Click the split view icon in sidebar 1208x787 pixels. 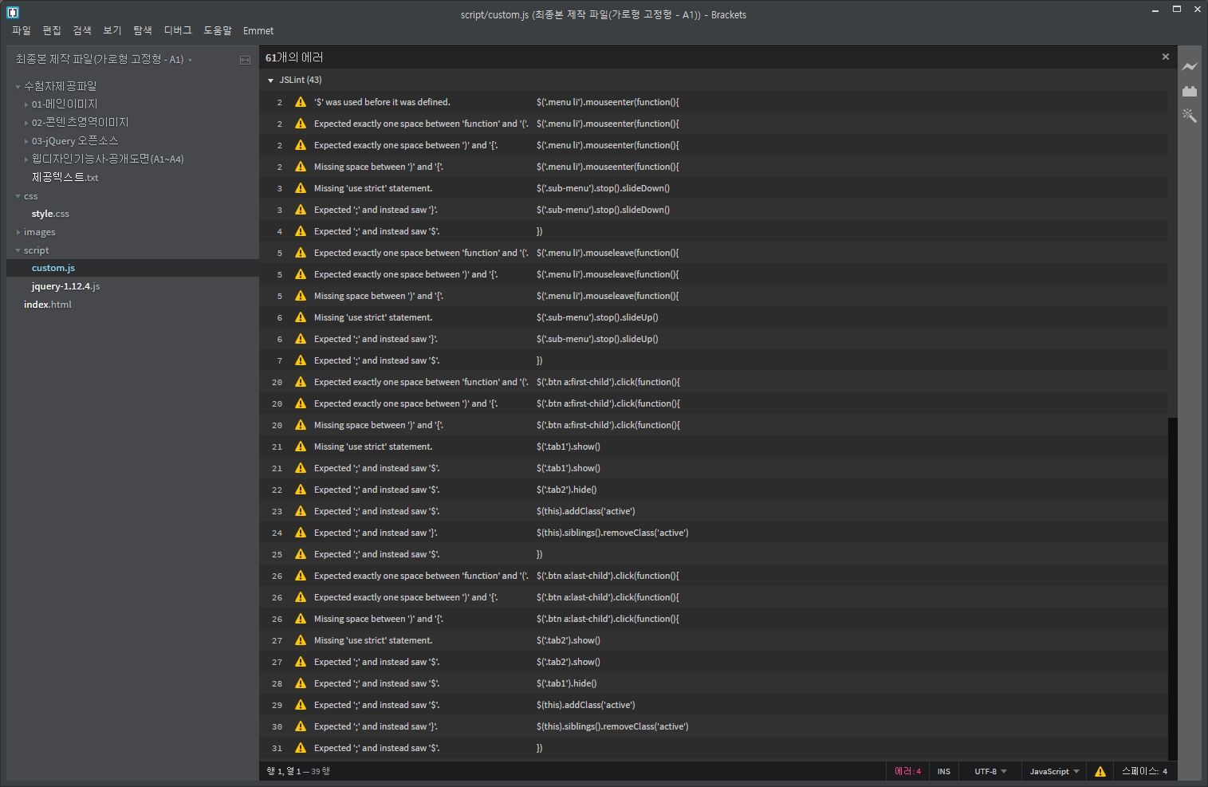pyautogui.click(x=245, y=60)
